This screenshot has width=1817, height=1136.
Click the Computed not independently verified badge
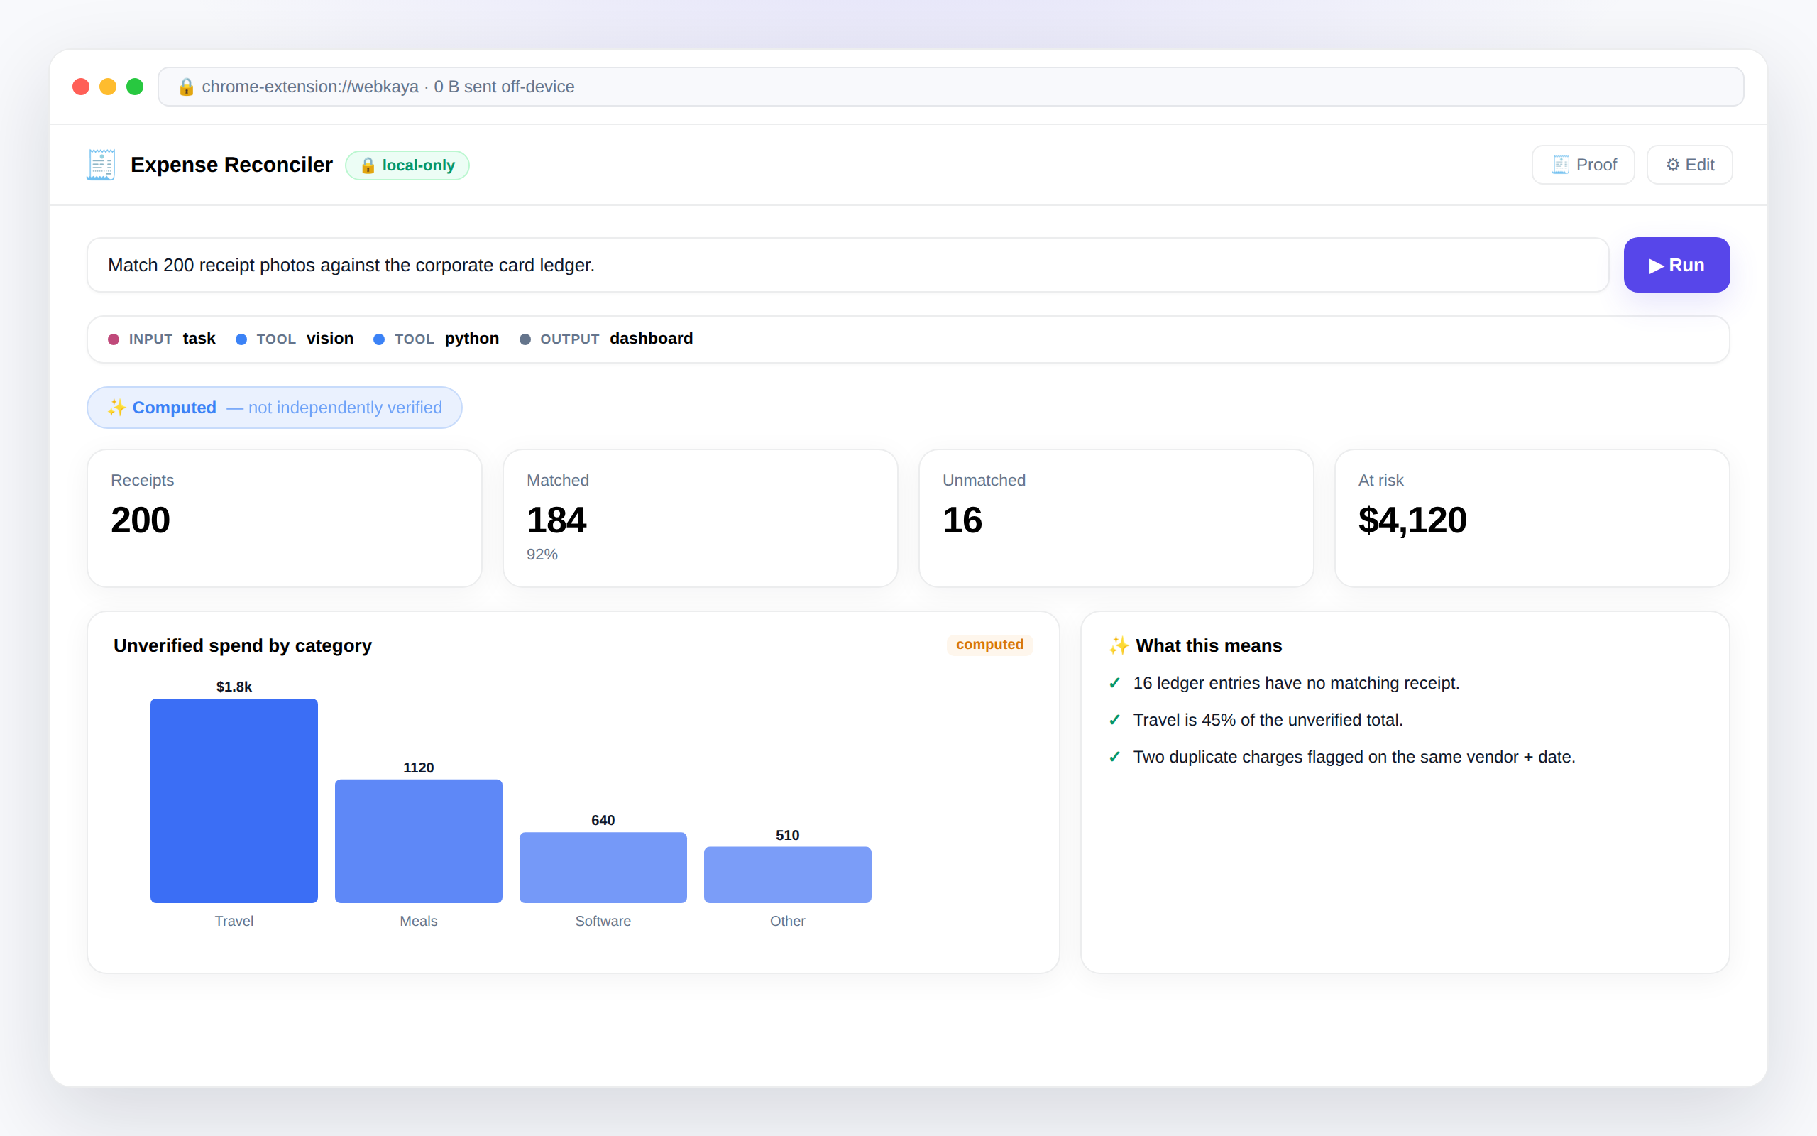tap(275, 408)
